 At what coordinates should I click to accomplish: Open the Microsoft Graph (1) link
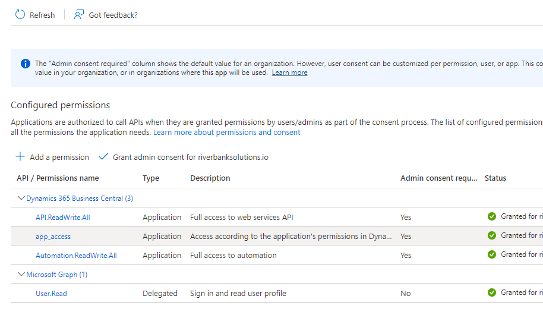[x=57, y=275]
